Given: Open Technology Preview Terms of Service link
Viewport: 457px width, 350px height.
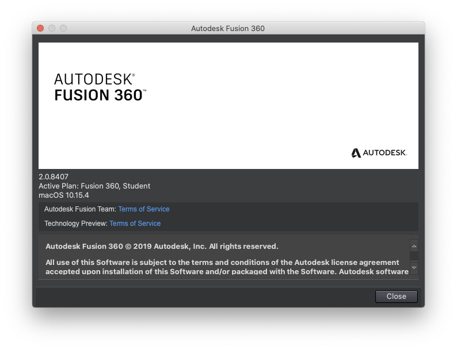Looking at the screenshot, I should click(x=135, y=224).
